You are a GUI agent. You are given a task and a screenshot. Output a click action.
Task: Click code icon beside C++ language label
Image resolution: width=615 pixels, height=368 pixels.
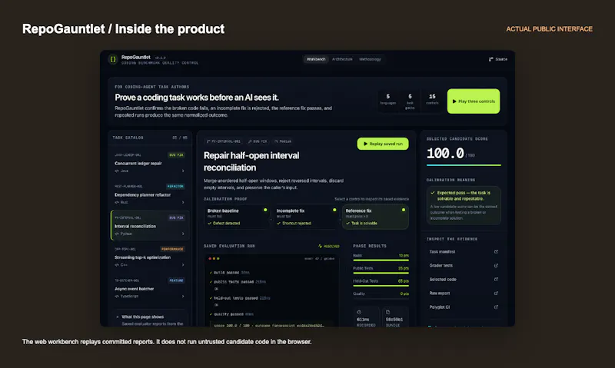click(x=117, y=265)
